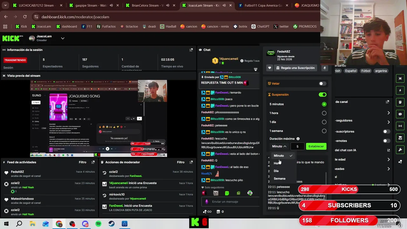Click the Windows Start button
Screen dimensions: 407x229
(x=6, y=224)
